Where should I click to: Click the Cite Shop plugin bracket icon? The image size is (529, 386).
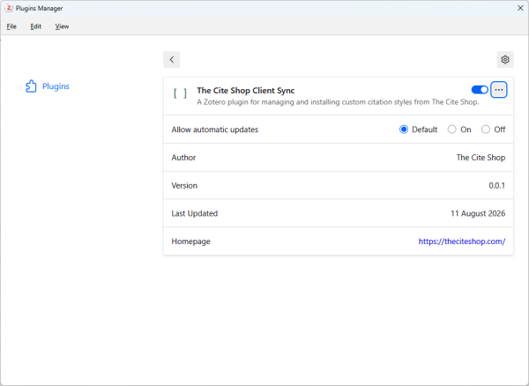tap(180, 93)
